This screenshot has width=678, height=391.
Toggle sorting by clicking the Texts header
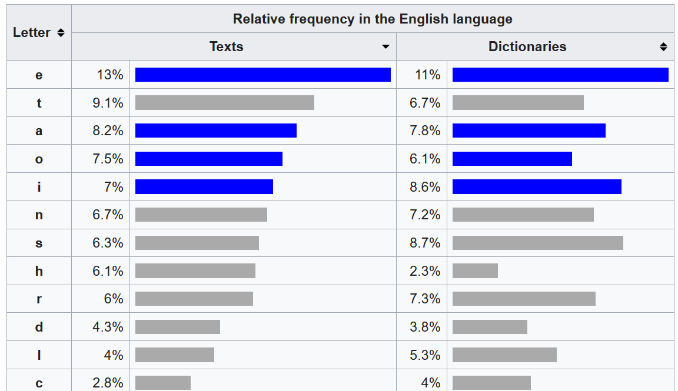click(x=227, y=46)
